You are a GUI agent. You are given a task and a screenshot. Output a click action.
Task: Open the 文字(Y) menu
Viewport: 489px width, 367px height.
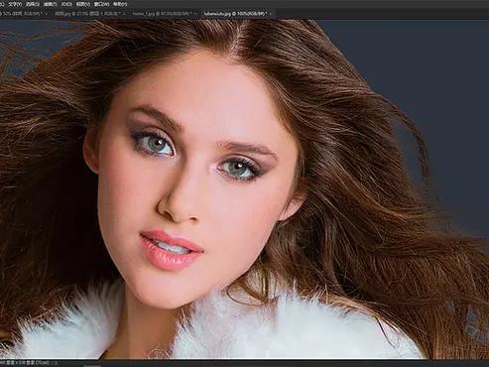(x=15, y=4)
